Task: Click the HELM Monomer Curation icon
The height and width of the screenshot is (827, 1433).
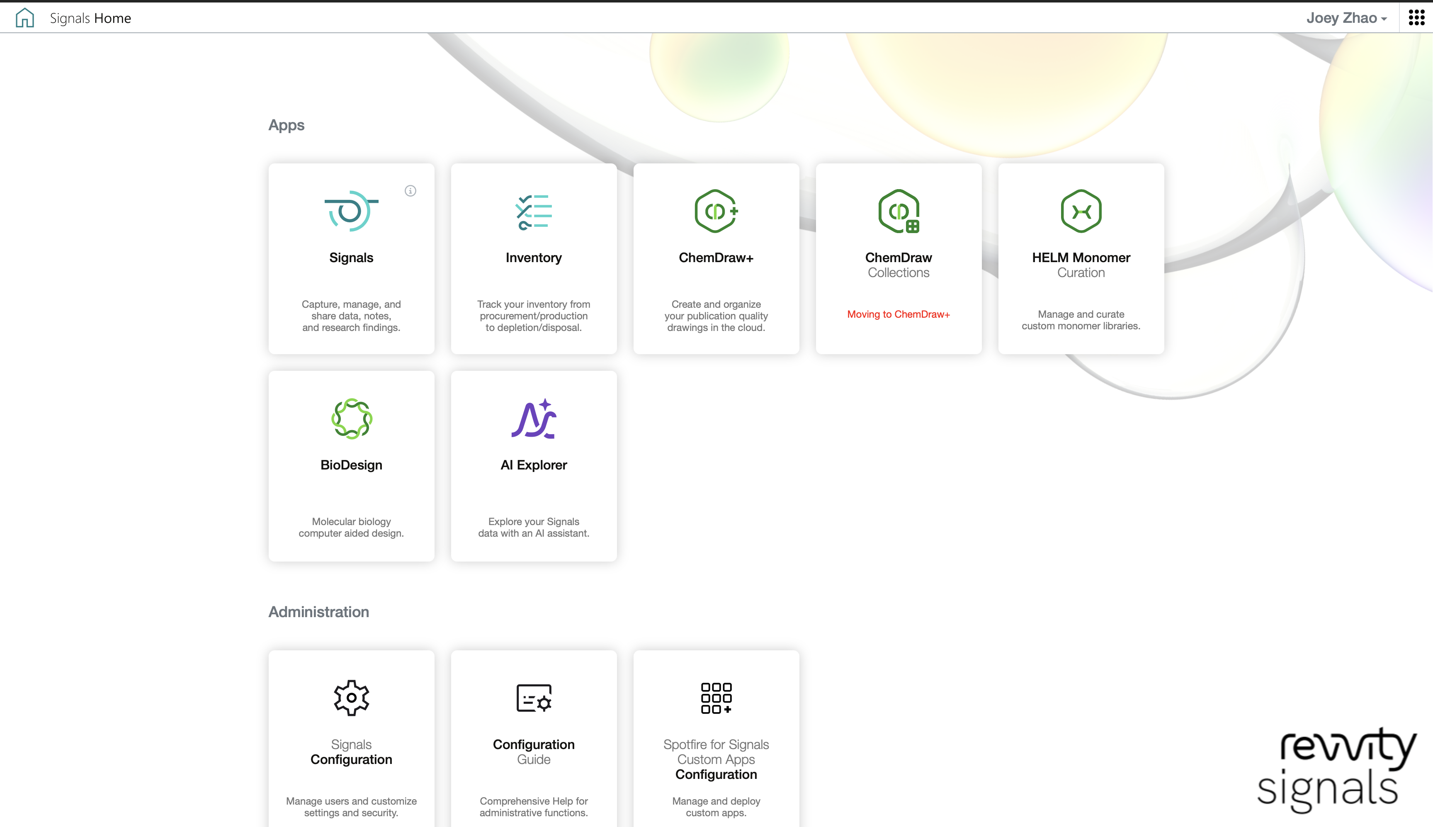Action: [1081, 211]
